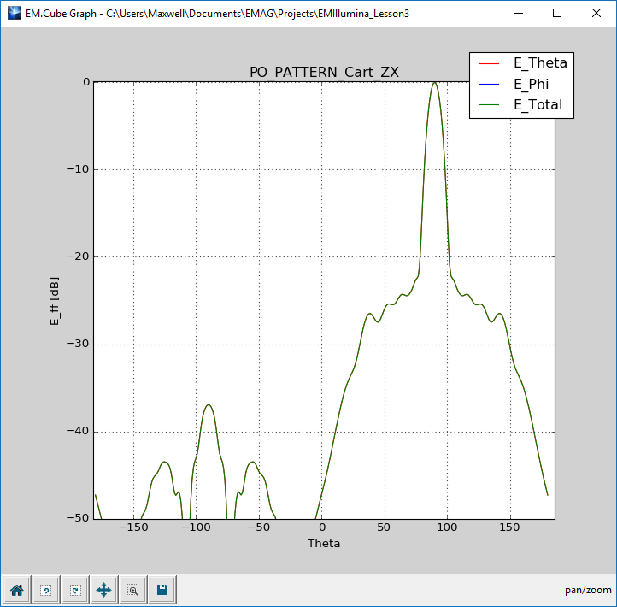This screenshot has width=617, height=607.
Task: Click the PO_PATTERN_Cart_ZX plot title
Action: point(324,72)
